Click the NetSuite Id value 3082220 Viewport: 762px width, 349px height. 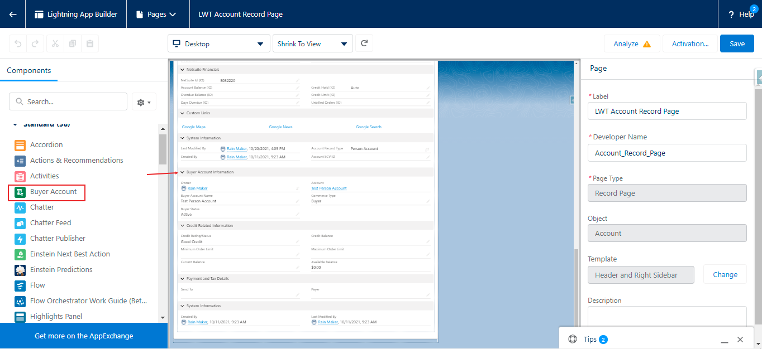[227, 81]
